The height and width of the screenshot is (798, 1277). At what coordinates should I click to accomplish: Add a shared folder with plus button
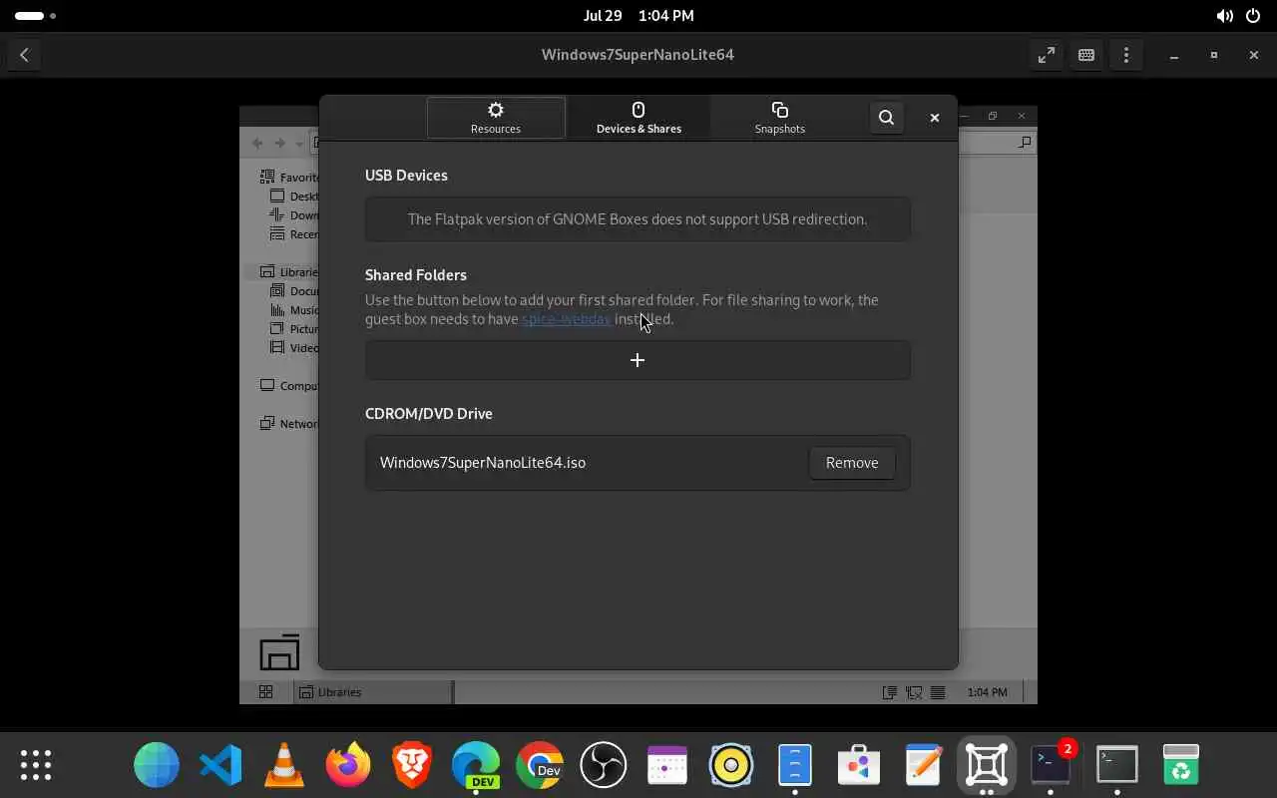tap(638, 360)
